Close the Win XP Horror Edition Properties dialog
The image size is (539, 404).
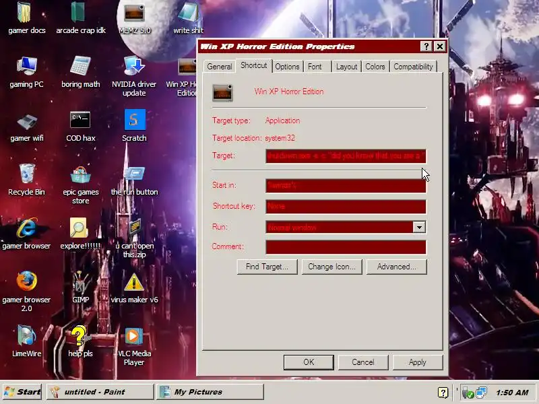pyautogui.click(x=440, y=46)
